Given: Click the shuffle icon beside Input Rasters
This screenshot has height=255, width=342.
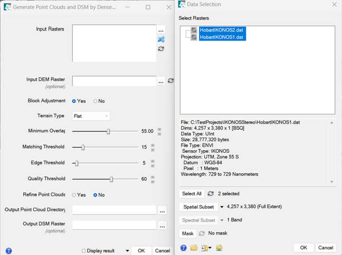Looking at the screenshot, I should [161, 40].
